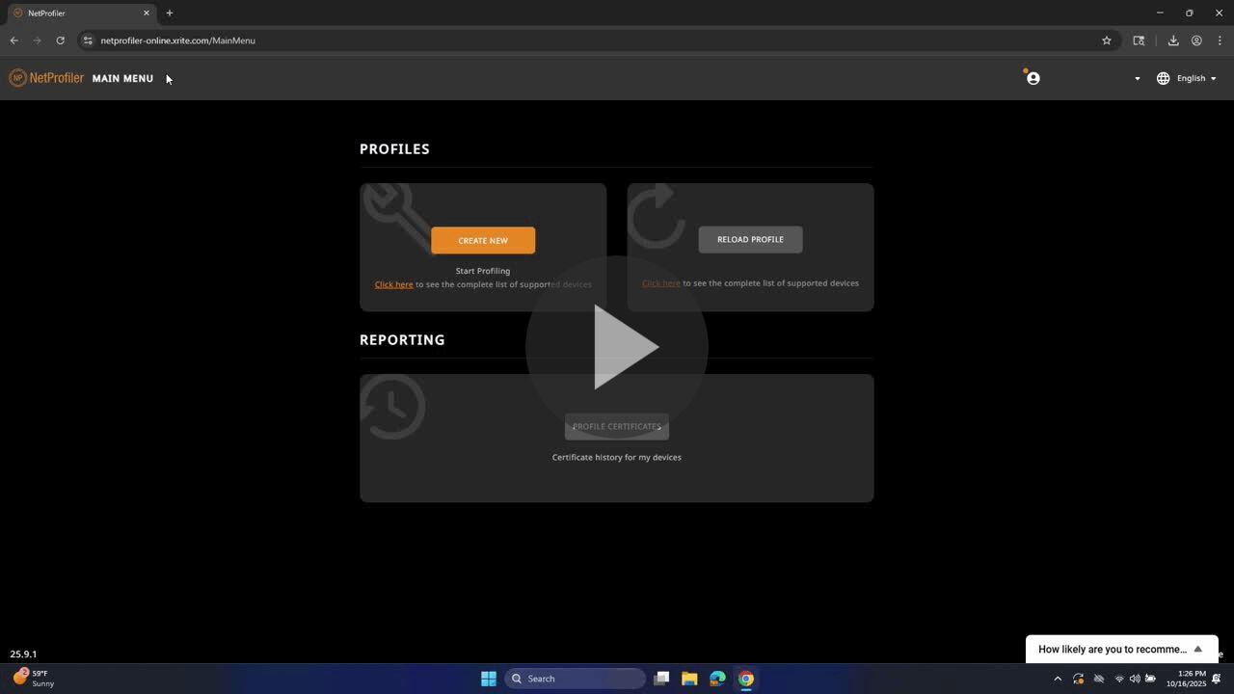
Task: View site information icon in address bar
Action: pyautogui.click(x=88, y=40)
